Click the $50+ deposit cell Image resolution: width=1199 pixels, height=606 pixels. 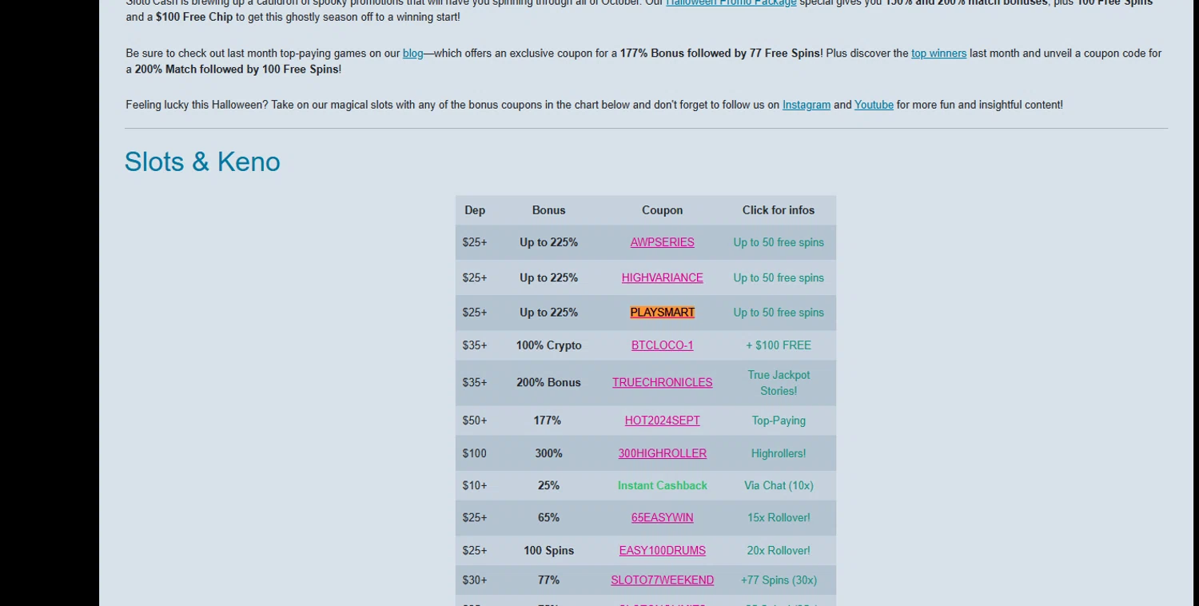[x=475, y=421]
